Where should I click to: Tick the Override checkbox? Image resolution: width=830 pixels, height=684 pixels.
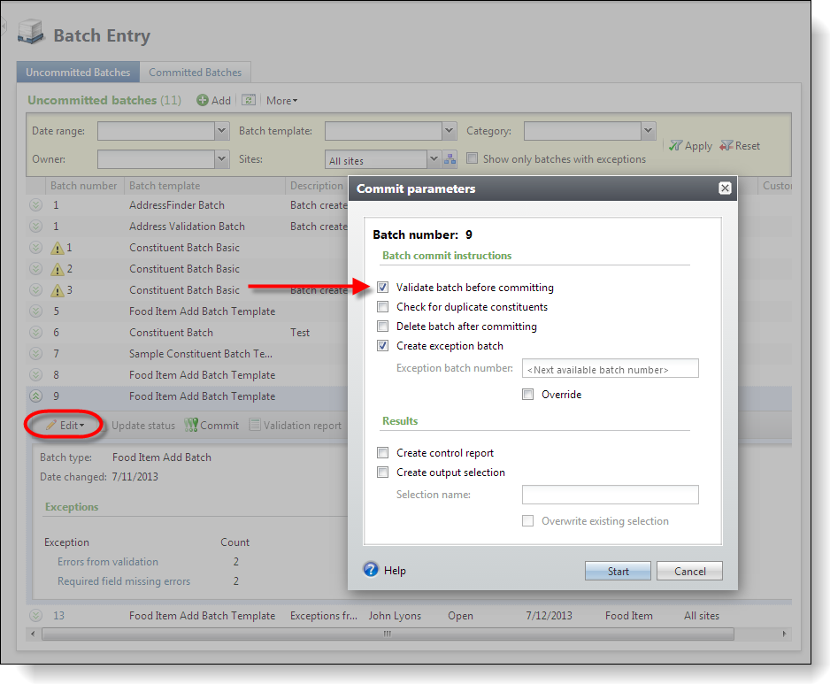point(527,395)
